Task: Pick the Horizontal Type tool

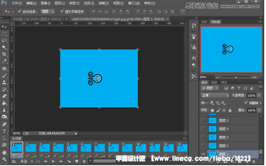Action: [x=4, y=131]
